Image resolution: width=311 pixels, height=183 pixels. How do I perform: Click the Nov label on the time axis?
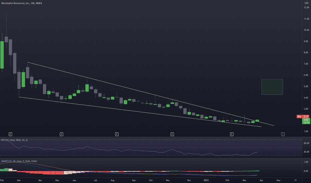(168, 180)
